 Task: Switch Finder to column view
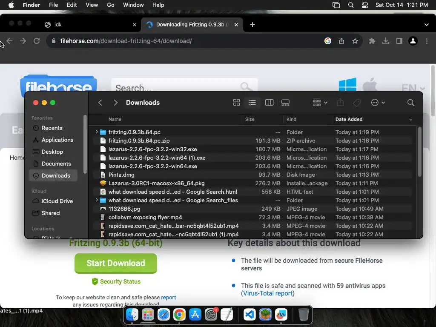click(x=269, y=103)
